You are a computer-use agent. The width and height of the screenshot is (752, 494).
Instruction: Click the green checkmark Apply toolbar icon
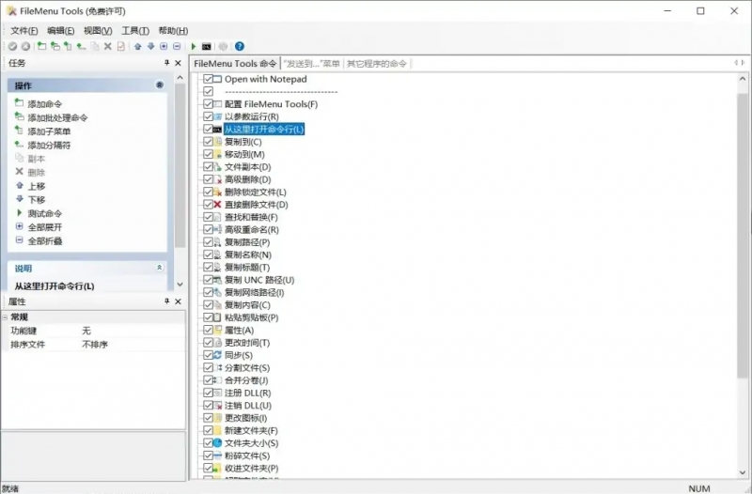[13, 46]
